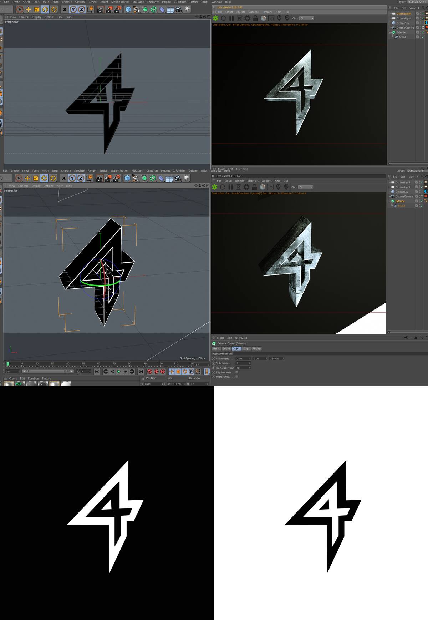Open Basic tab in Extrude attributes
428x620 pixels.
coord(216,348)
